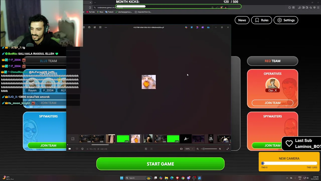Select the white arrow logo thumbnail
Image resolution: width=321 pixels, height=181 pixels.
click(x=186, y=139)
